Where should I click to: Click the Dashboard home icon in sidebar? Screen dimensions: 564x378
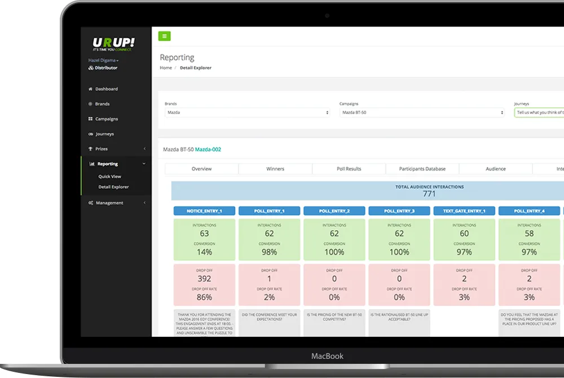click(x=90, y=89)
